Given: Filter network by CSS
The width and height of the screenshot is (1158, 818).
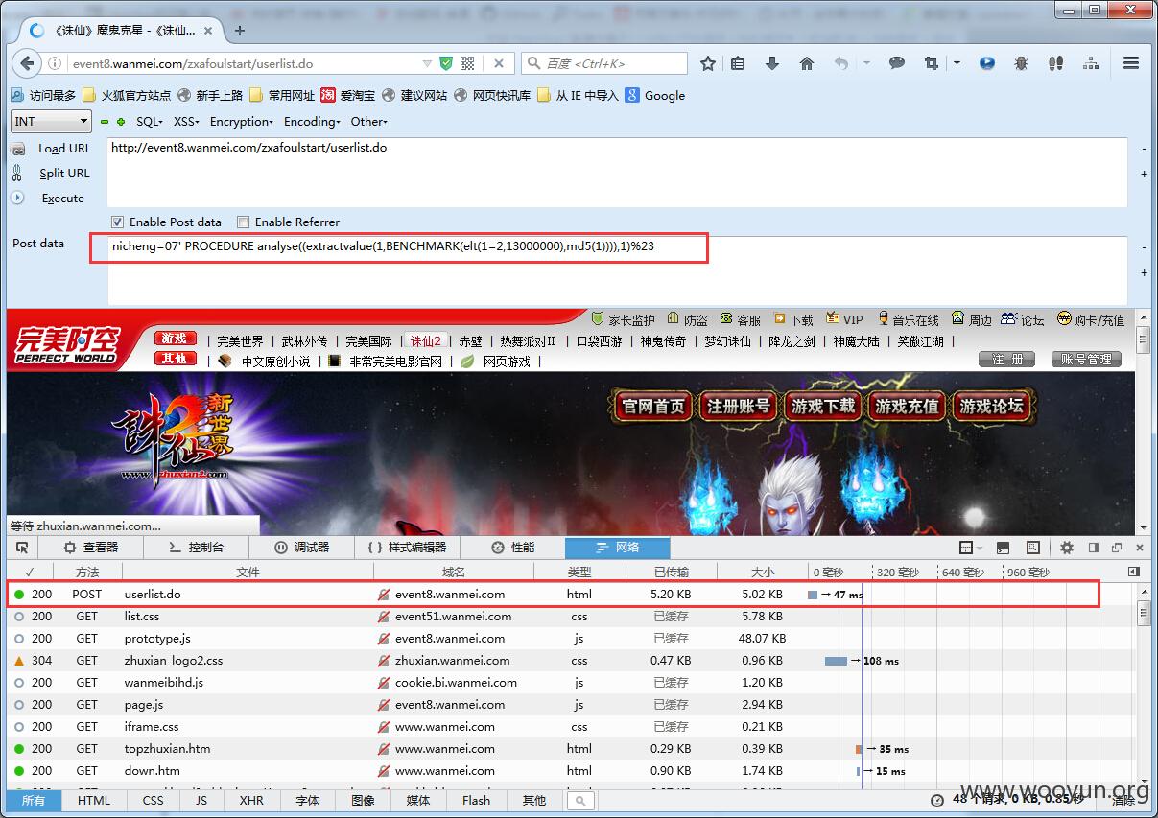Looking at the screenshot, I should click(x=154, y=800).
